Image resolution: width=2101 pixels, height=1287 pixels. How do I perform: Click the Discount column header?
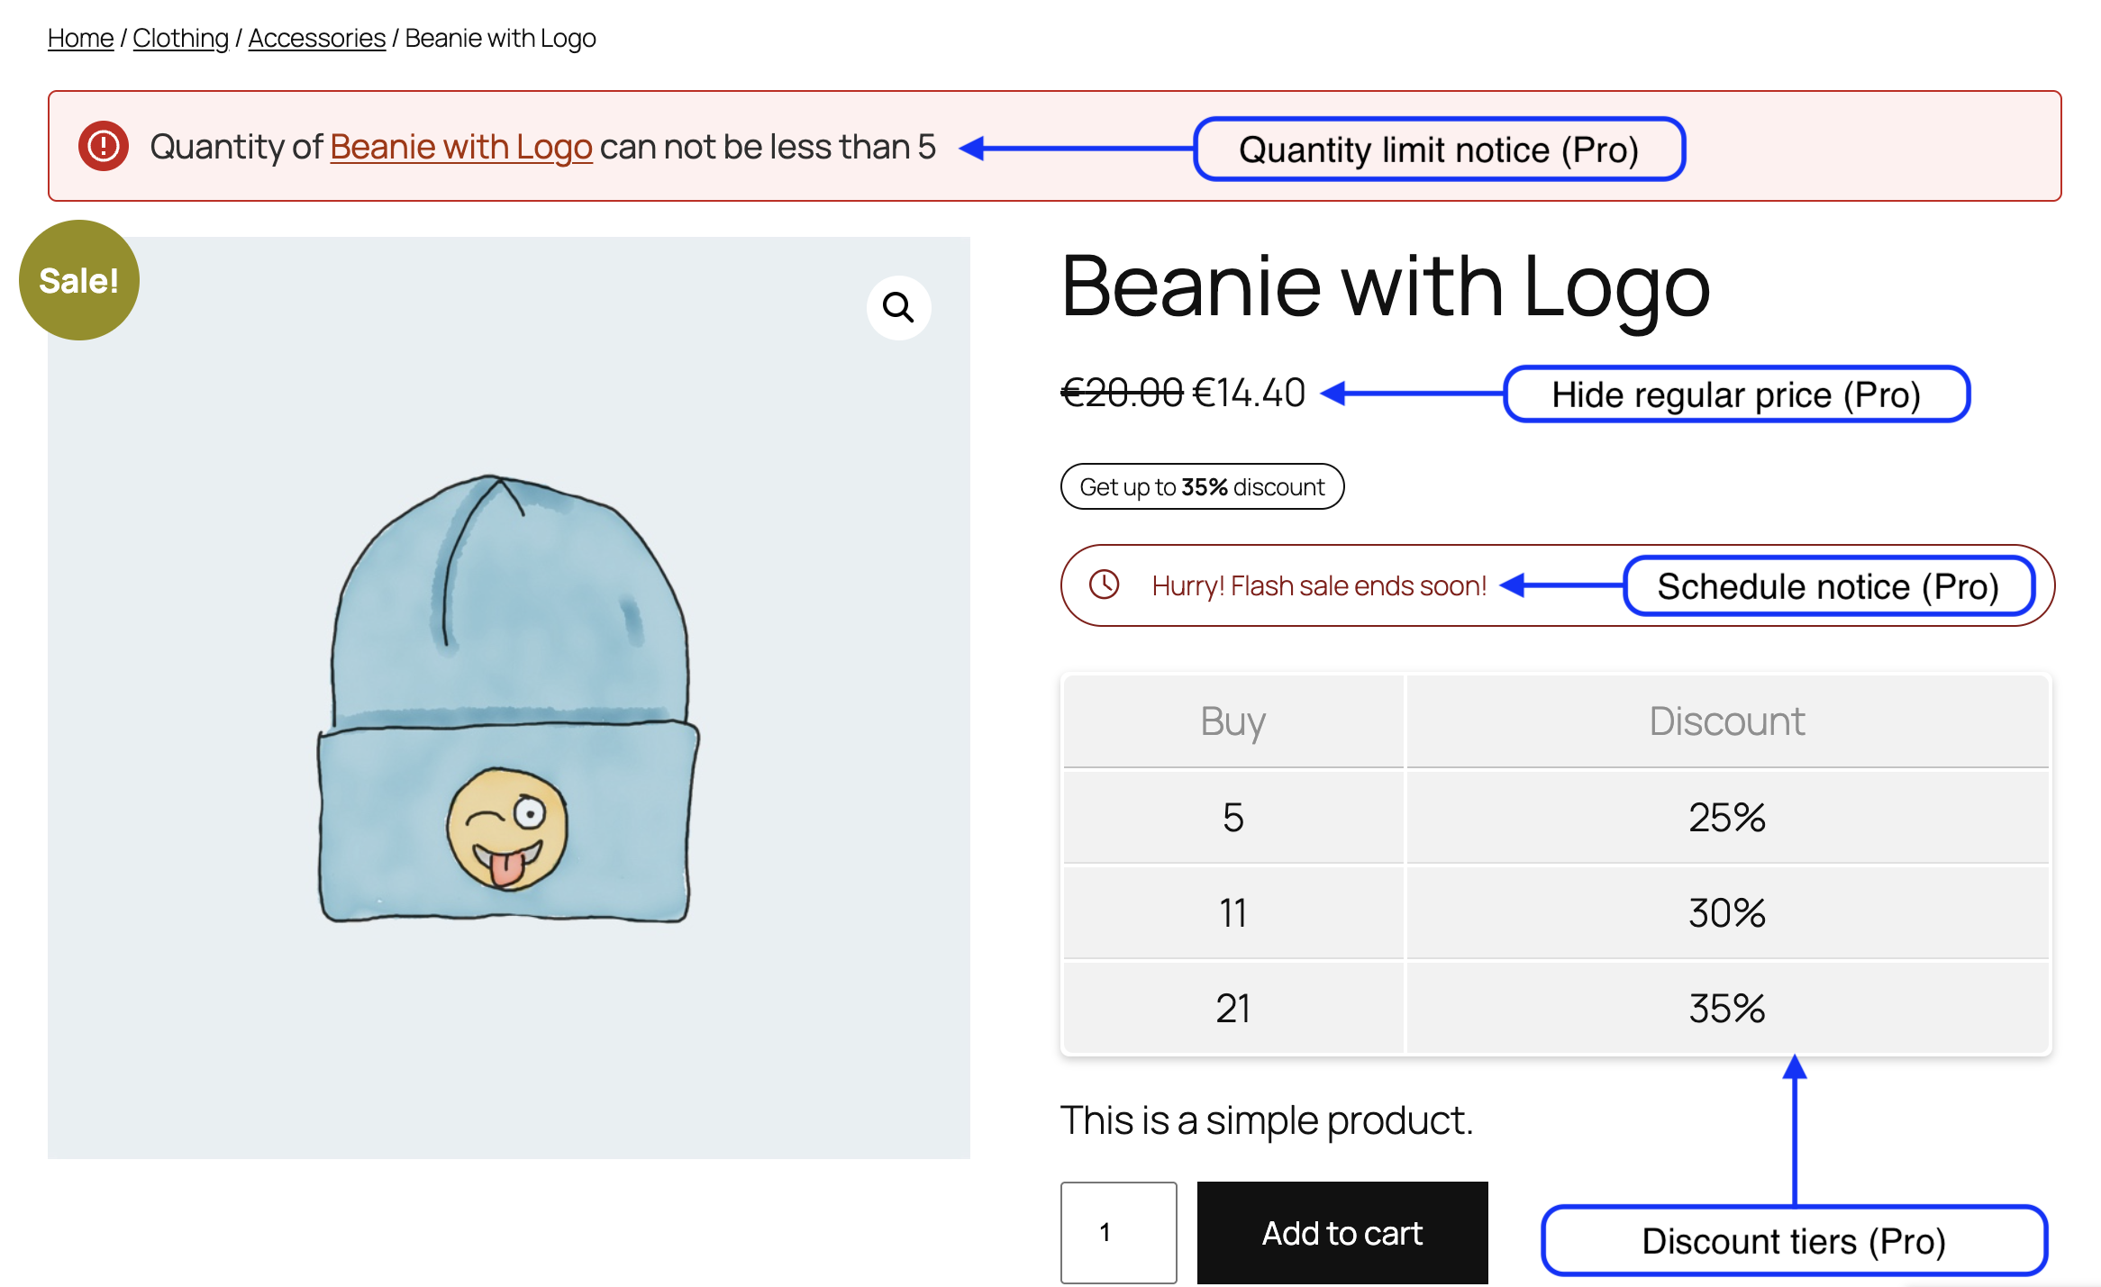click(x=1726, y=721)
